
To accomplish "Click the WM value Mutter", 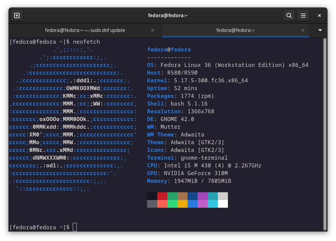I will tap(171, 127).
